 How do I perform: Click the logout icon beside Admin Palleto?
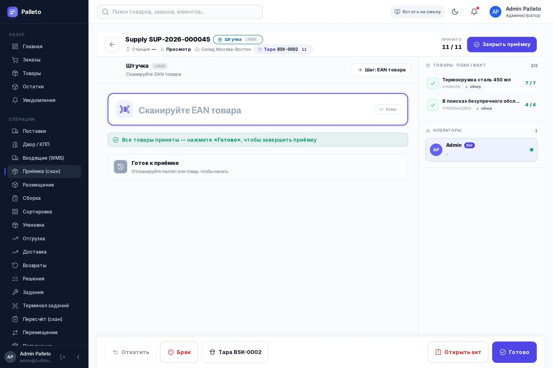tap(63, 357)
